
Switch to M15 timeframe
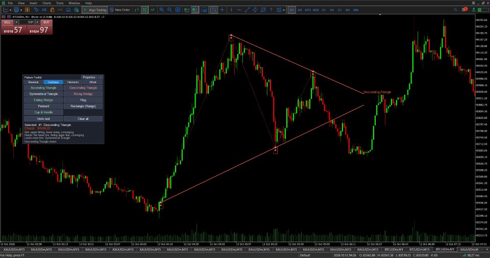coord(308,10)
